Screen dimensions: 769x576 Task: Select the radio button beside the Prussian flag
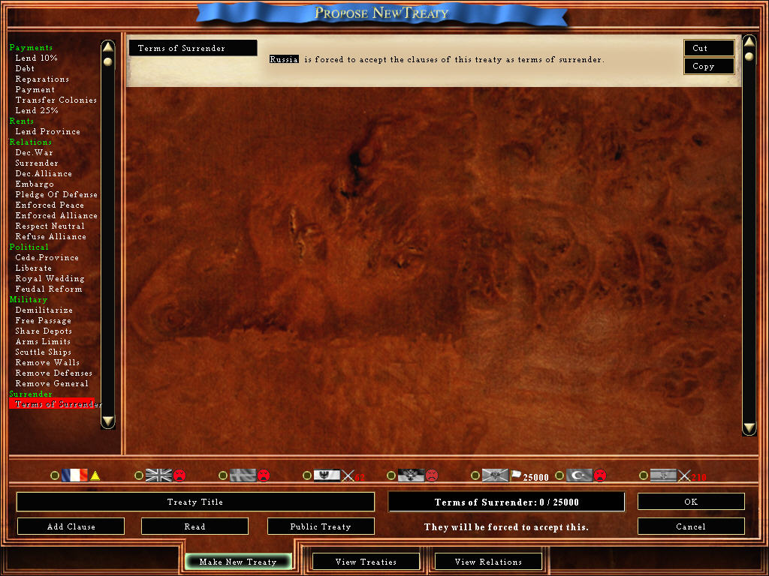pos(307,475)
